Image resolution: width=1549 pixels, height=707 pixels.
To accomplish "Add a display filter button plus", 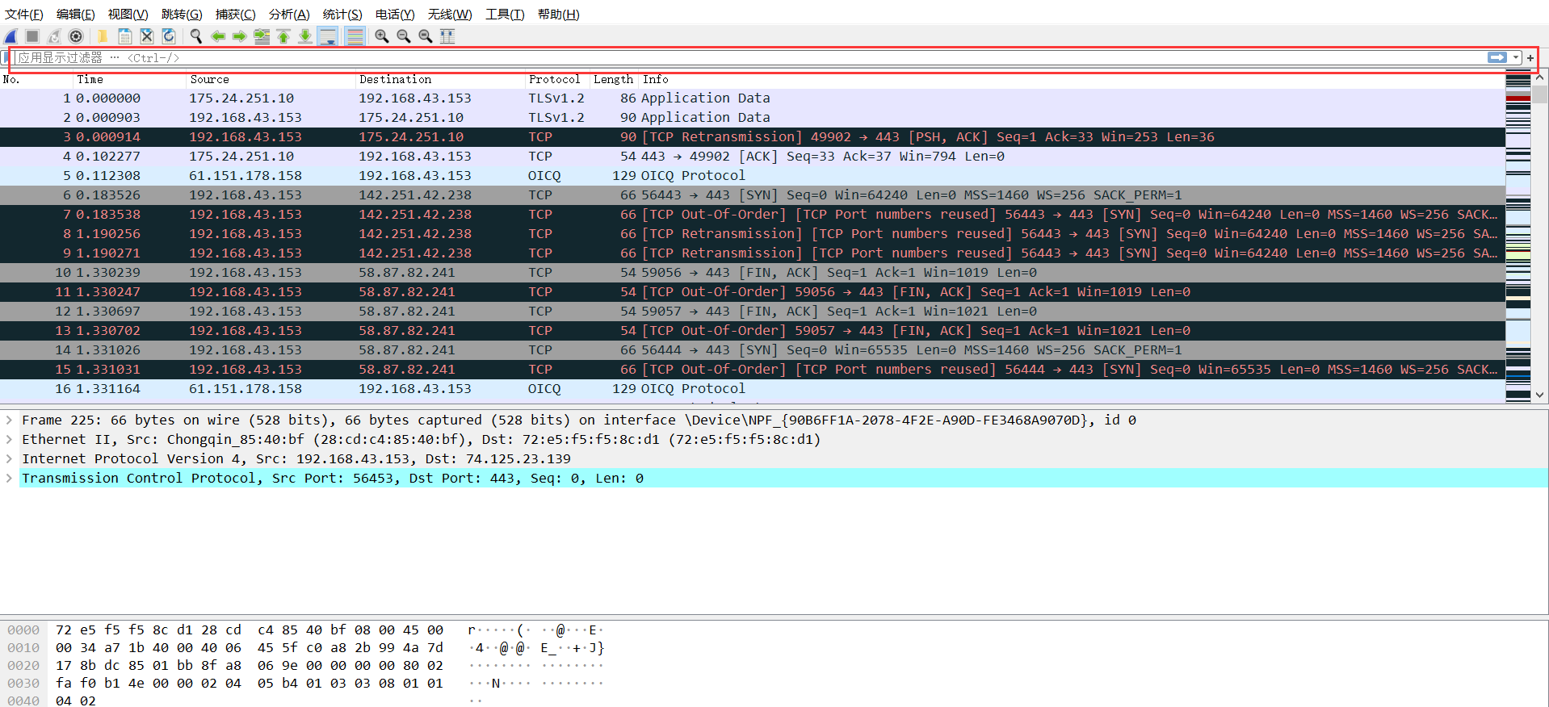I will pos(1530,58).
